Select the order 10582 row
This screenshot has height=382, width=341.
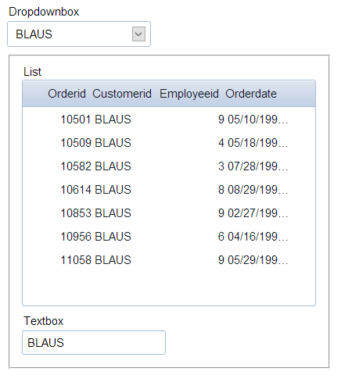point(169,166)
